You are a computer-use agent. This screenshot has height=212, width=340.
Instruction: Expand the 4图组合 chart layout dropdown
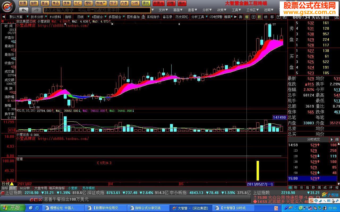(x=106, y=17)
